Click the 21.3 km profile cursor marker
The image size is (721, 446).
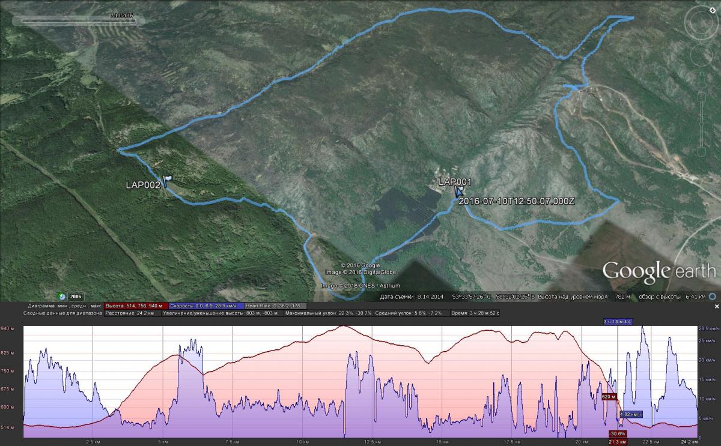click(617, 441)
